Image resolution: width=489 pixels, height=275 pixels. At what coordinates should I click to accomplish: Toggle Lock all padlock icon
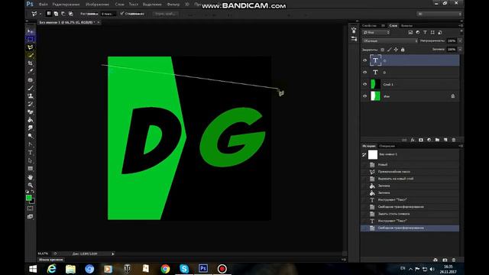pos(403,50)
